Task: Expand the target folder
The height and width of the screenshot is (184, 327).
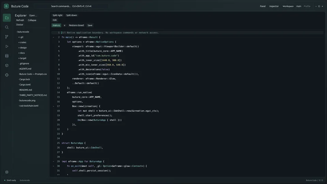Action: point(22,58)
